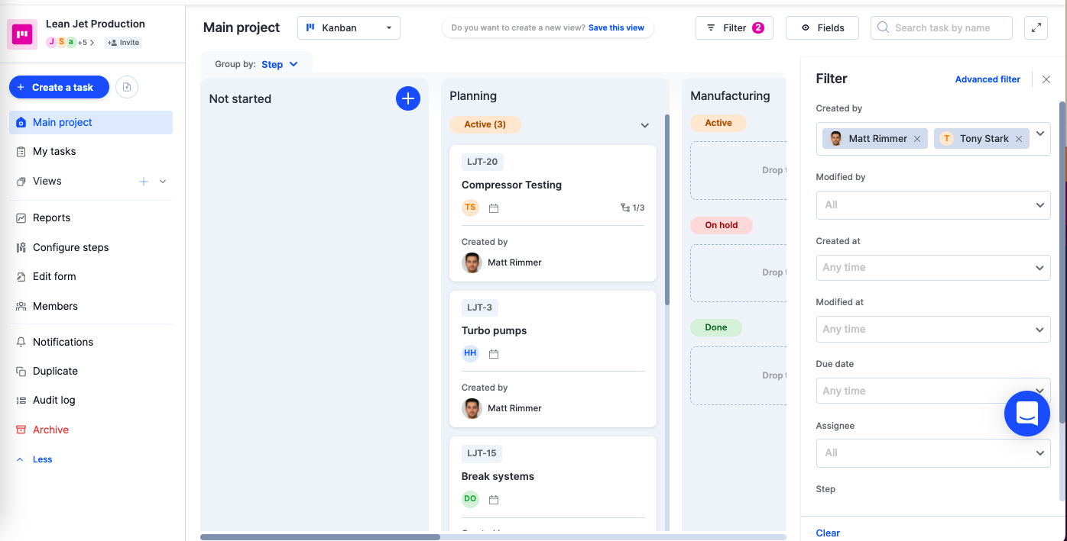Image resolution: width=1067 pixels, height=541 pixels.
Task: Add a new view with plus icon
Action: [x=143, y=182]
